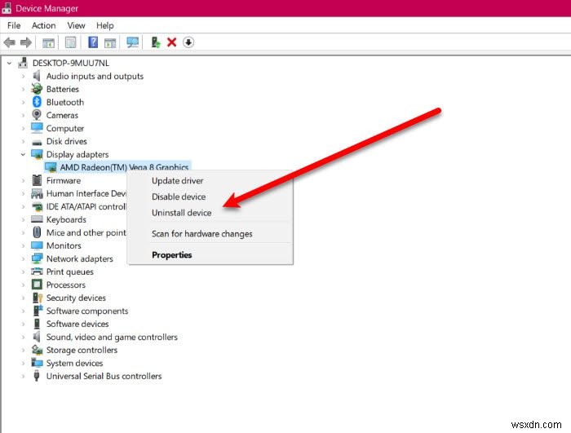This screenshot has height=433, width=571.
Task: Open the View menu
Action: [x=76, y=25]
